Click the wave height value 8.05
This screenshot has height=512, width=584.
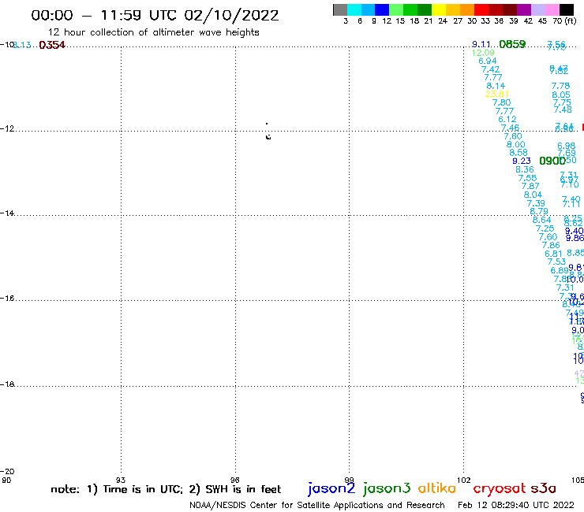(561, 95)
